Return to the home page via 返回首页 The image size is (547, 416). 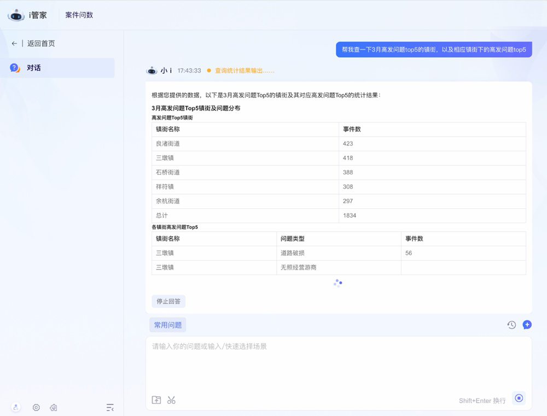tap(41, 44)
